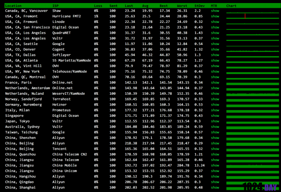Click the 112.37 best value for Tokyo Vultr
Viewport: 281px width, 192px height.
click(166, 121)
